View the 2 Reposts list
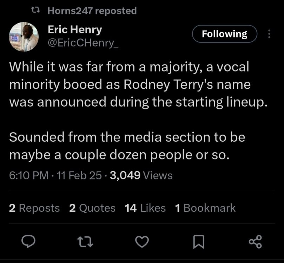 tap(34, 208)
